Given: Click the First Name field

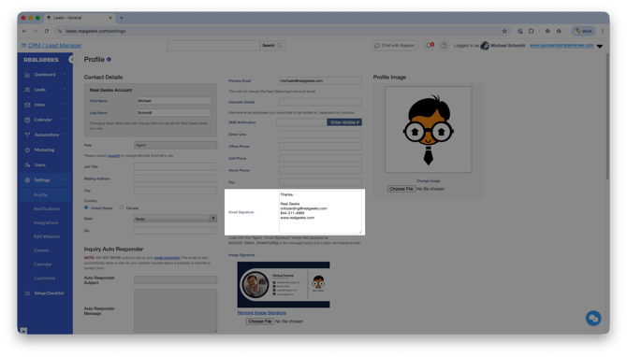Looking at the screenshot, I should (x=173, y=101).
